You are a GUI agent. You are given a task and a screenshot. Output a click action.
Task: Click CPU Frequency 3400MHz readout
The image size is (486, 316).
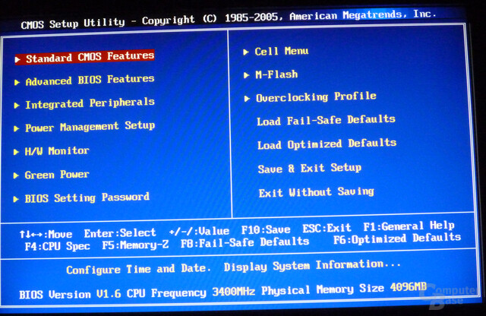[x=191, y=292]
